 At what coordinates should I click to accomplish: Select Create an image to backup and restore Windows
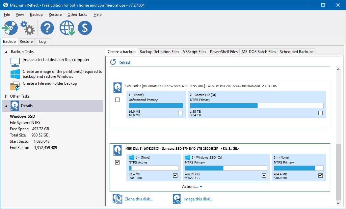[x=63, y=74]
